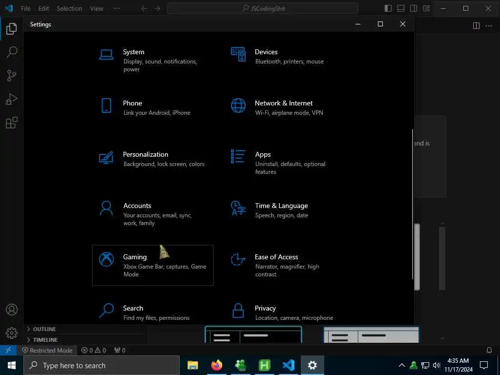Open the VS Code Search view
The height and width of the screenshot is (375, 500).
(12, 52)
